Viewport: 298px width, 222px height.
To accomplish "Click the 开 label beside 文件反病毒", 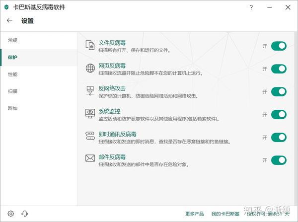I will click(265, 46).
